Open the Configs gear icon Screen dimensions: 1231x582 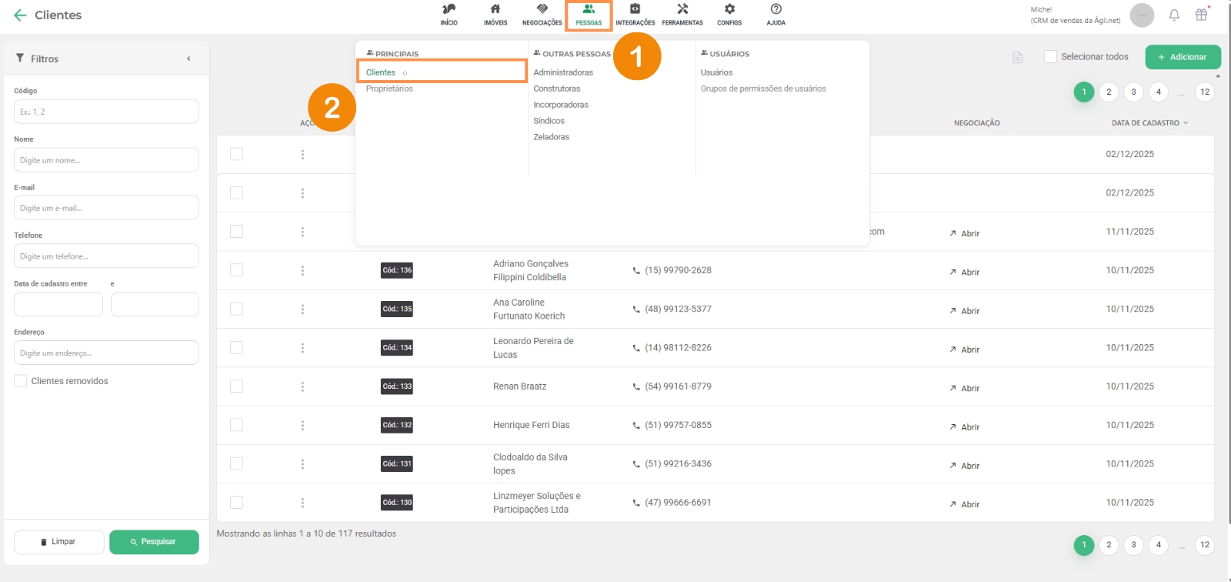(x=729, y=10)
